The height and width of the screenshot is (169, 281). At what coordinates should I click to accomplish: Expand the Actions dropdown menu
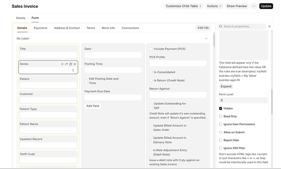(214, 6)
